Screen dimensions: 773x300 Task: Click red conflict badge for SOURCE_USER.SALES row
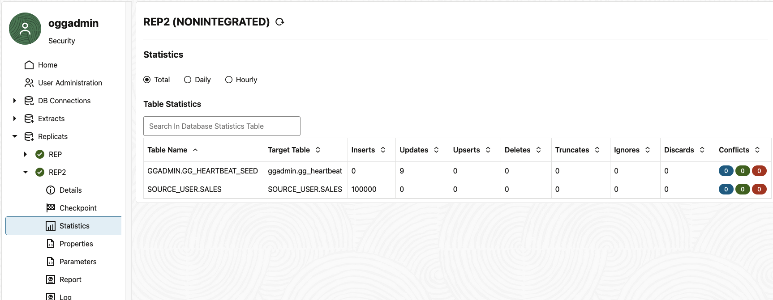759,189
